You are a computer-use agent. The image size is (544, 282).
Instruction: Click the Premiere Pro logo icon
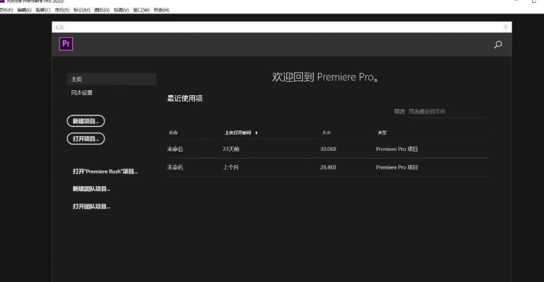pos(66,44)
